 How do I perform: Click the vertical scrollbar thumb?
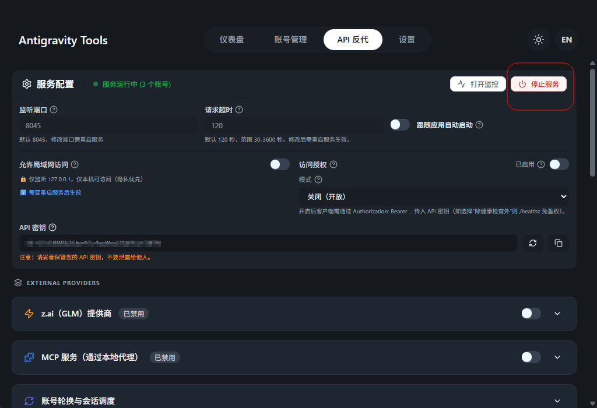point(592,122)
